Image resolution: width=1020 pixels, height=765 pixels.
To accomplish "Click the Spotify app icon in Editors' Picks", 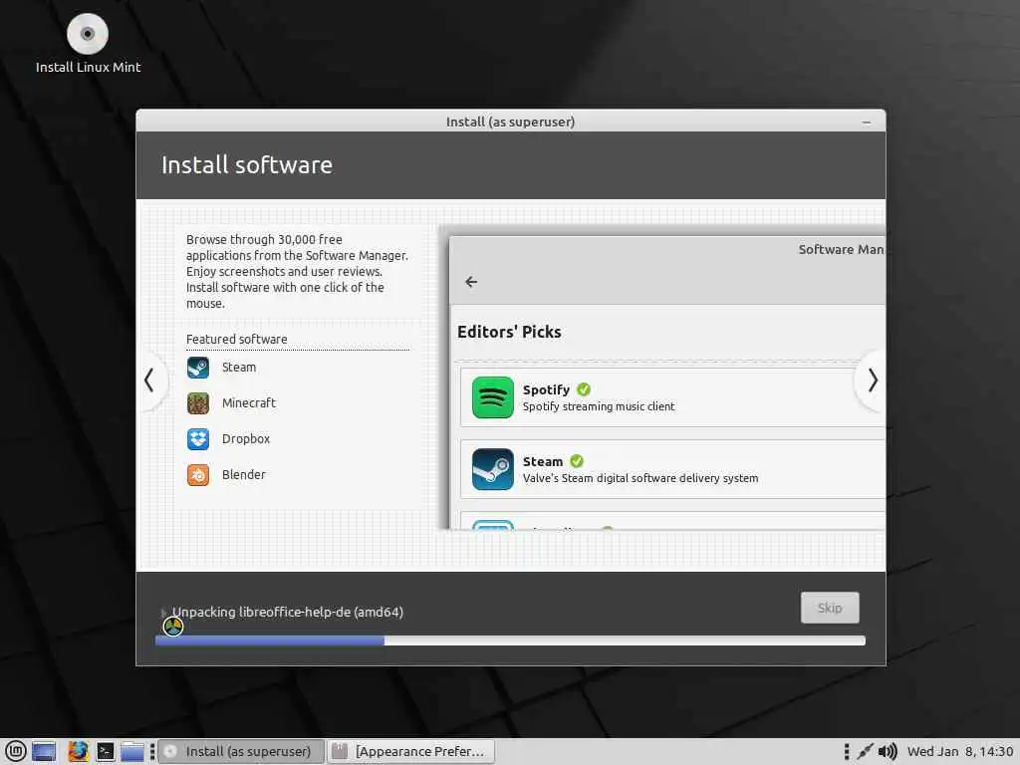I will (x=492, y=397).
